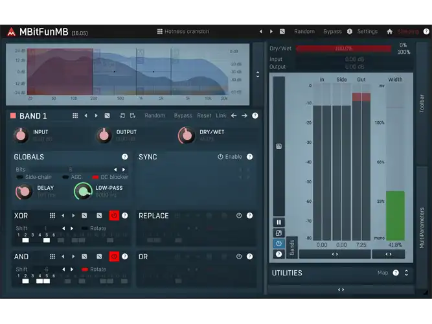Click Band 1 dice randomize icon
The height and width of the screenshot is (324, 432).
tap(107, 115)
